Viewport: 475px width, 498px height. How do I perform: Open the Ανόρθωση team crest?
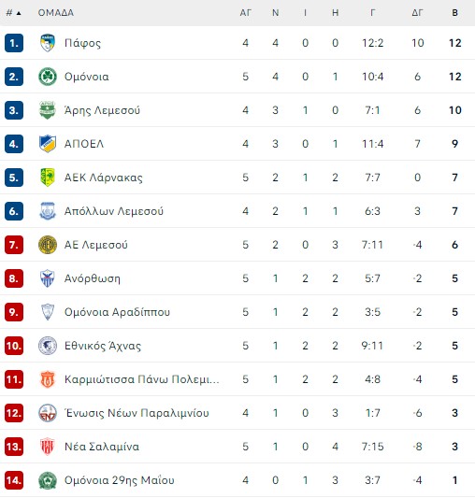(48, 278)
